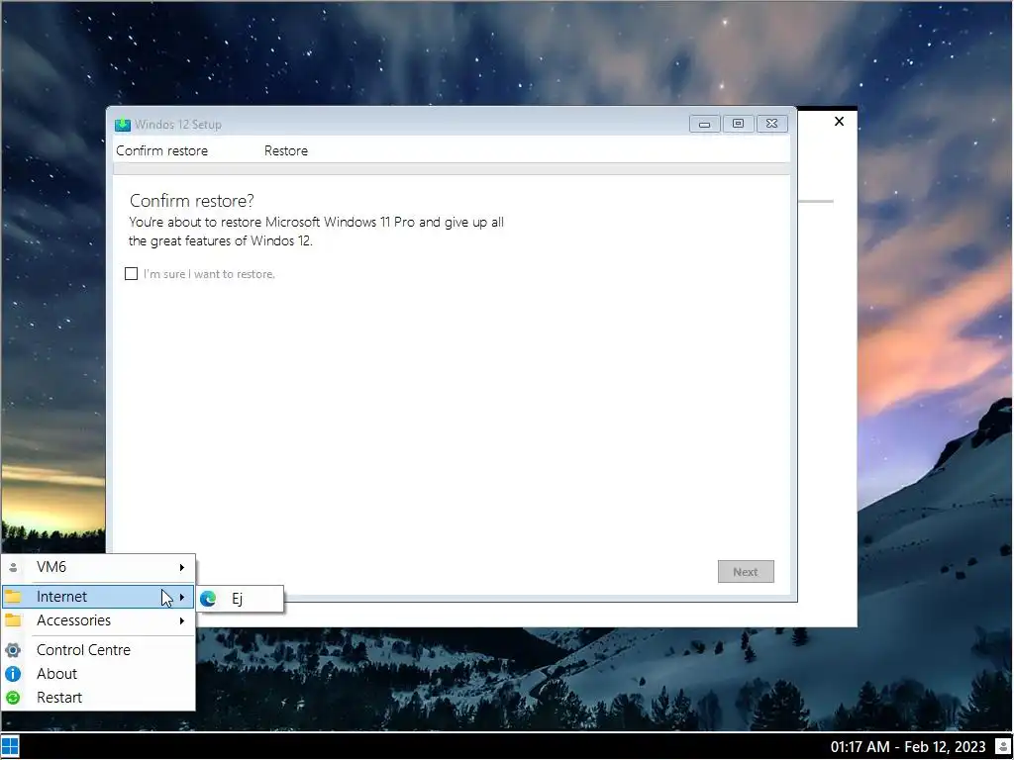This screenshot has width=1014, height=760.
Task: Choose About in the start menu
Action: pos(98,674)
